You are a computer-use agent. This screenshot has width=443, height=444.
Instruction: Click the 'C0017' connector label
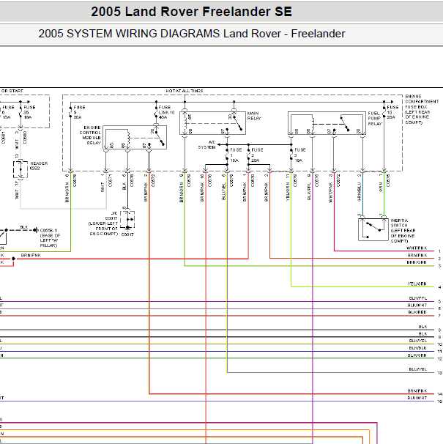click(127, 234)
